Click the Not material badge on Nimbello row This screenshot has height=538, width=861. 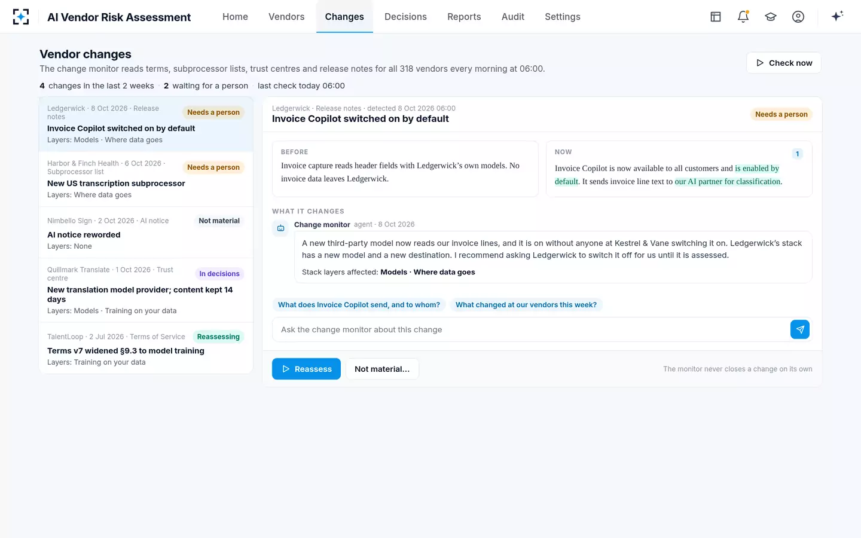[219, 221]
